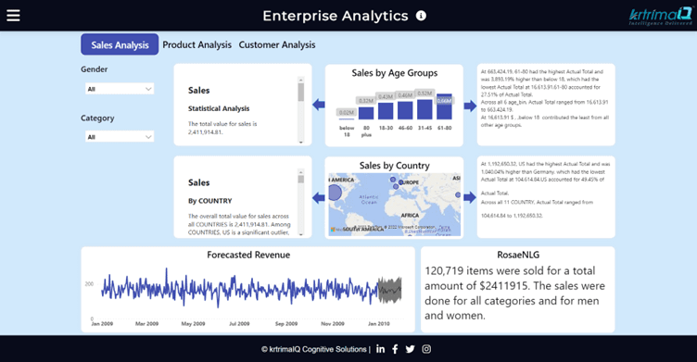Open the Instagram footer icon
The width and height of the screenshot is (697, 362).
[x=426, y=349]
